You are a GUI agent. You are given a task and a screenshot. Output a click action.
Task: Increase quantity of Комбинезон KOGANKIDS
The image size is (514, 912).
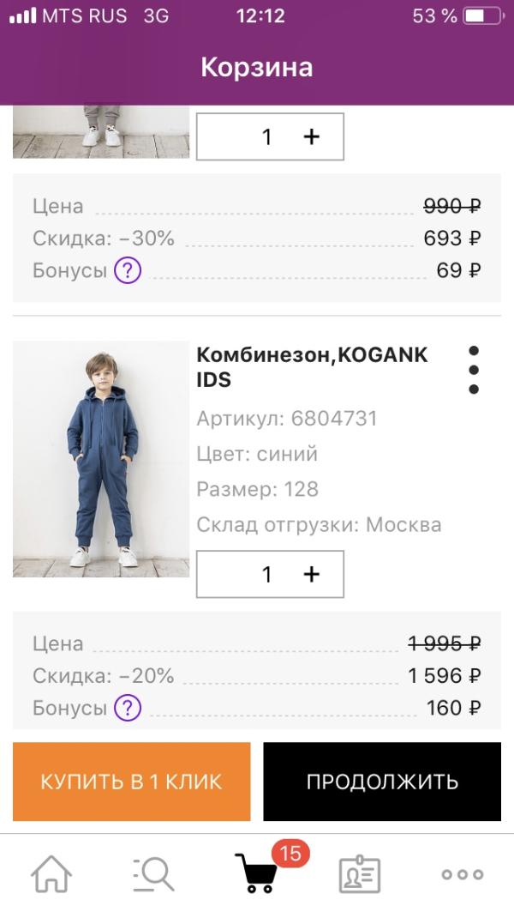(x=311, y=574)
